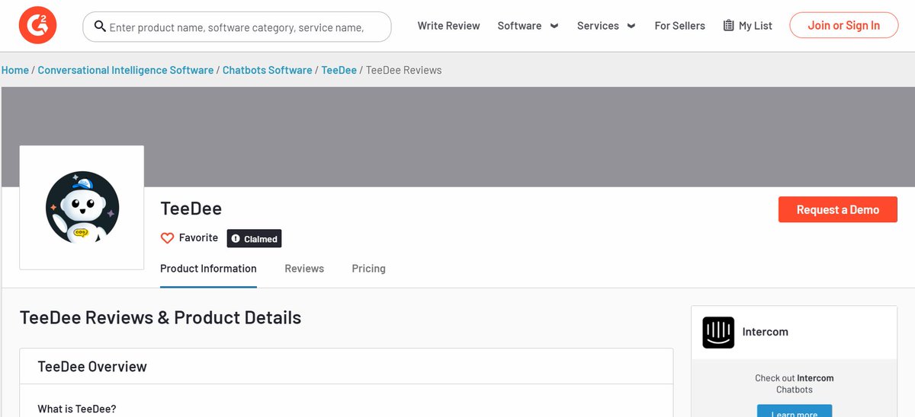Click the G2 logo icon
This screenshot has height=417, width=915.
[x=38, y=26]
